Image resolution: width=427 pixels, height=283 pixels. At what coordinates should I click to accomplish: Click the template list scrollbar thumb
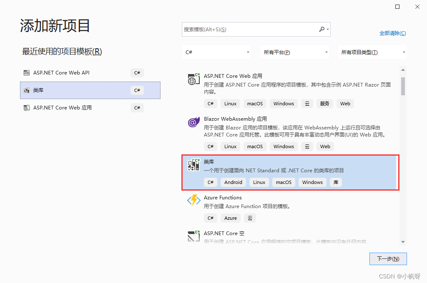(x=403, y=86)
